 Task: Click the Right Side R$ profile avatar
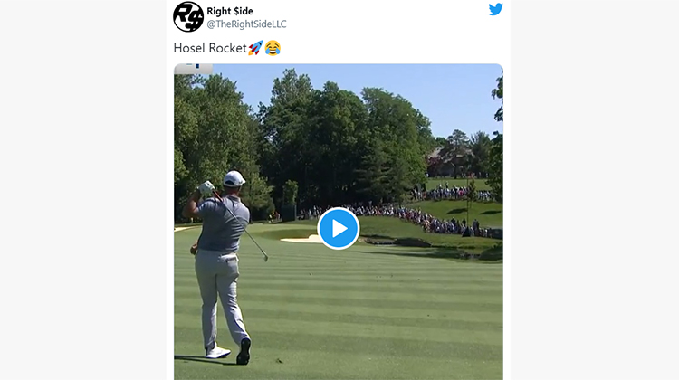pyautogui.click(x=188, y=16)
